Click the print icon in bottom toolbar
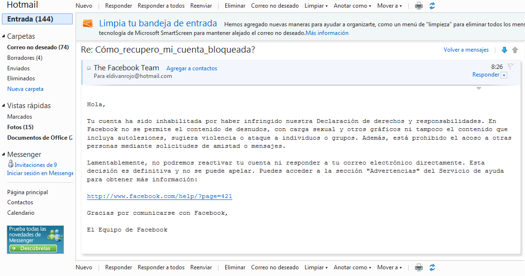This screenshot has width=525, height=276. coord(418,267)
